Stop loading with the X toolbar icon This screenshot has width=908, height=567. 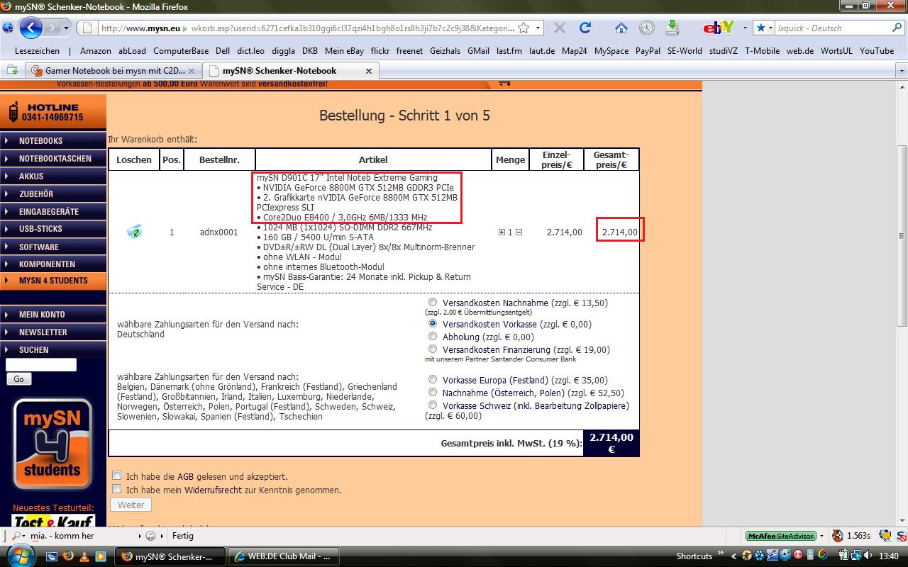point(559,28)
